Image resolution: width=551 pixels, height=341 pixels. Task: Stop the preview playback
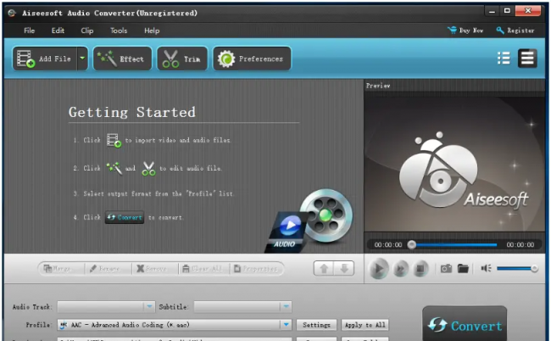click(420, 269)
